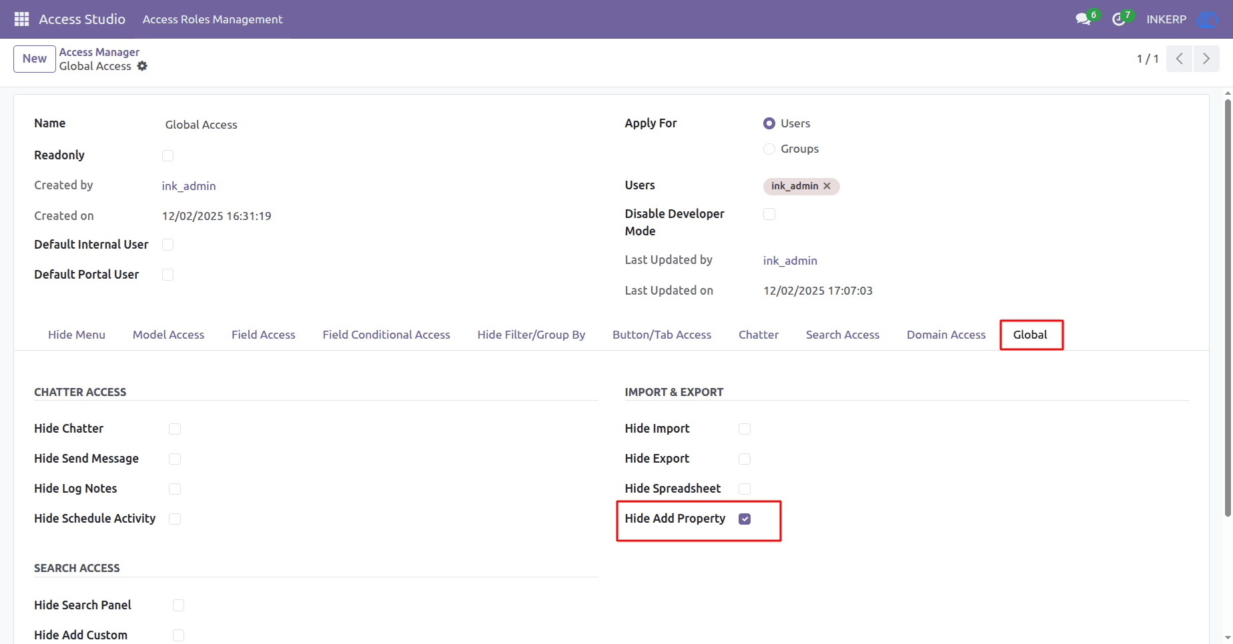Follow the Access Manager breadcrumb link

[x=99, y=52]
